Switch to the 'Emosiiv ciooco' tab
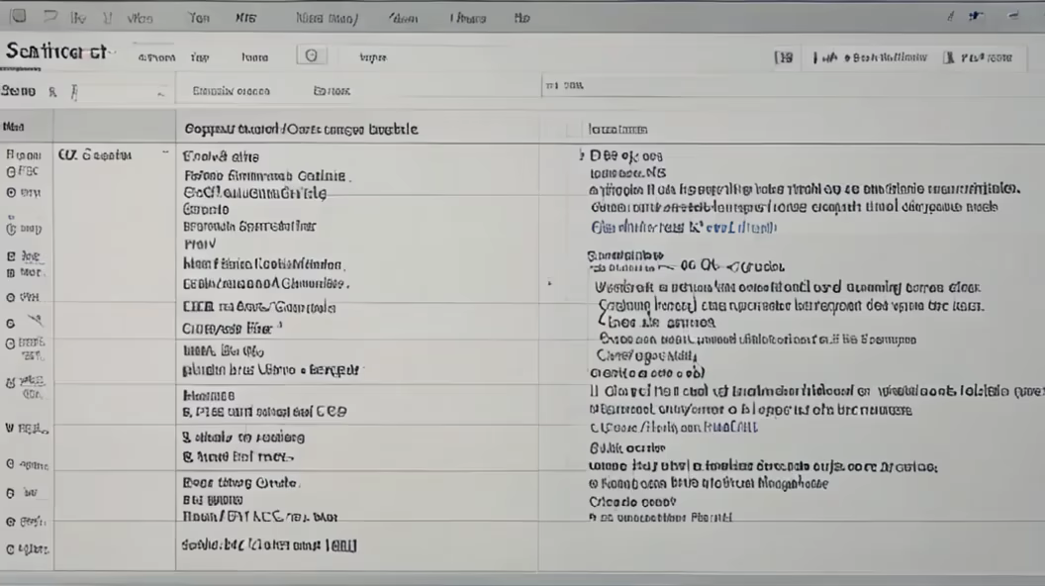This screenshot has height=586, width=1045. click(x=231, y=91)
